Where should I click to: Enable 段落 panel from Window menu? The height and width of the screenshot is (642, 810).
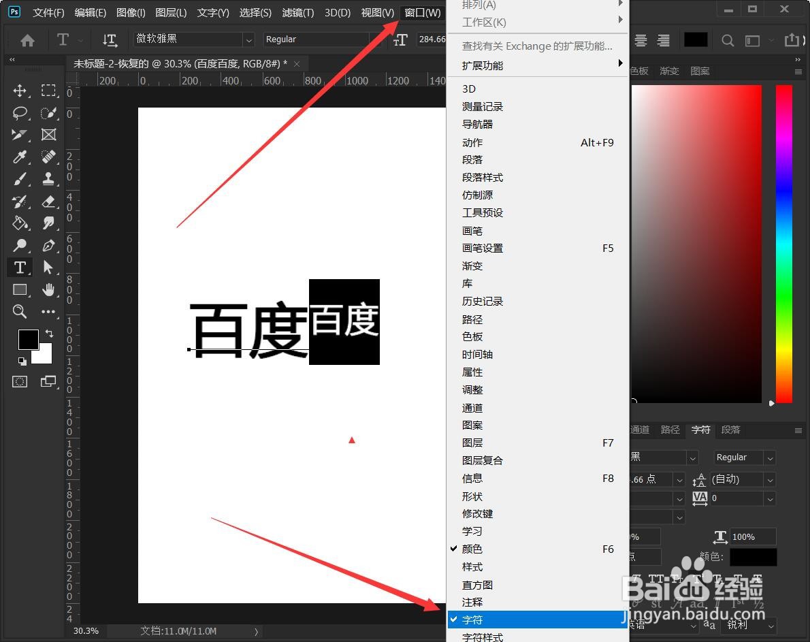pos(538,159)
